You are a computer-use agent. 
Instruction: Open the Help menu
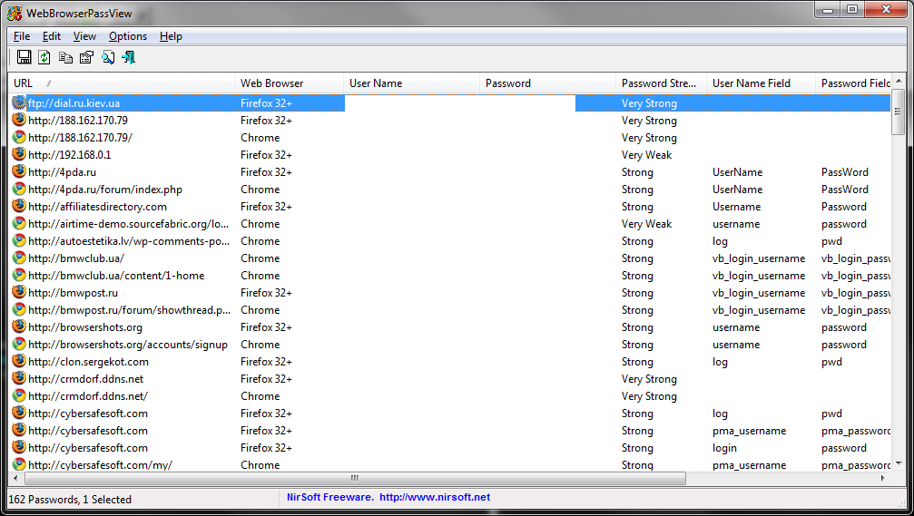tap(171, 36)
